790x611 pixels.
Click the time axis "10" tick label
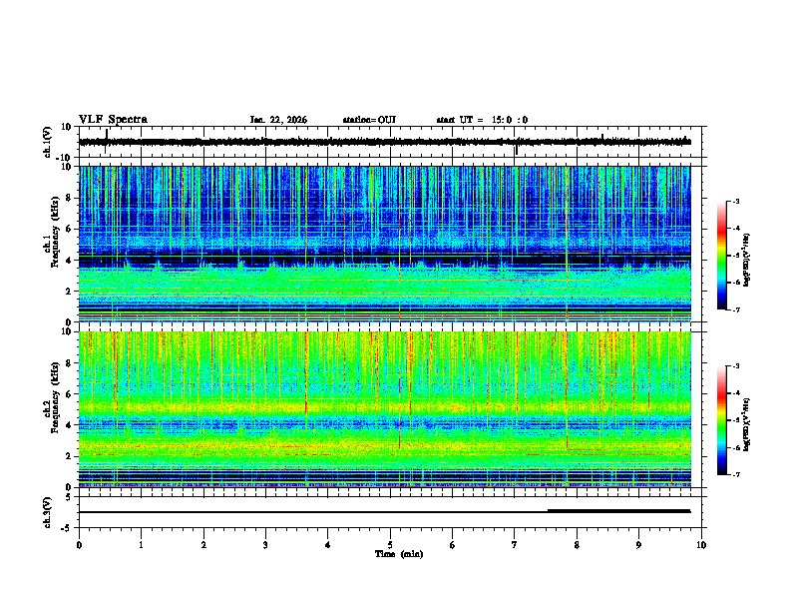pyautogui.click(x=701, y=545)
